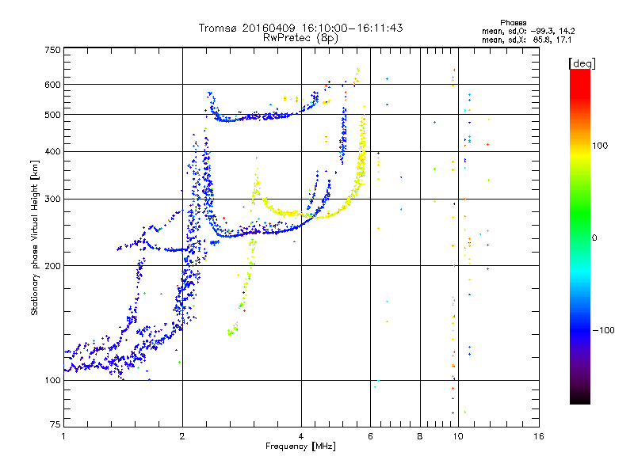Viewport: 634px width, 475px height.
Task: Click the x-axis tick label '4'
Action: click(x=301, y=436)
